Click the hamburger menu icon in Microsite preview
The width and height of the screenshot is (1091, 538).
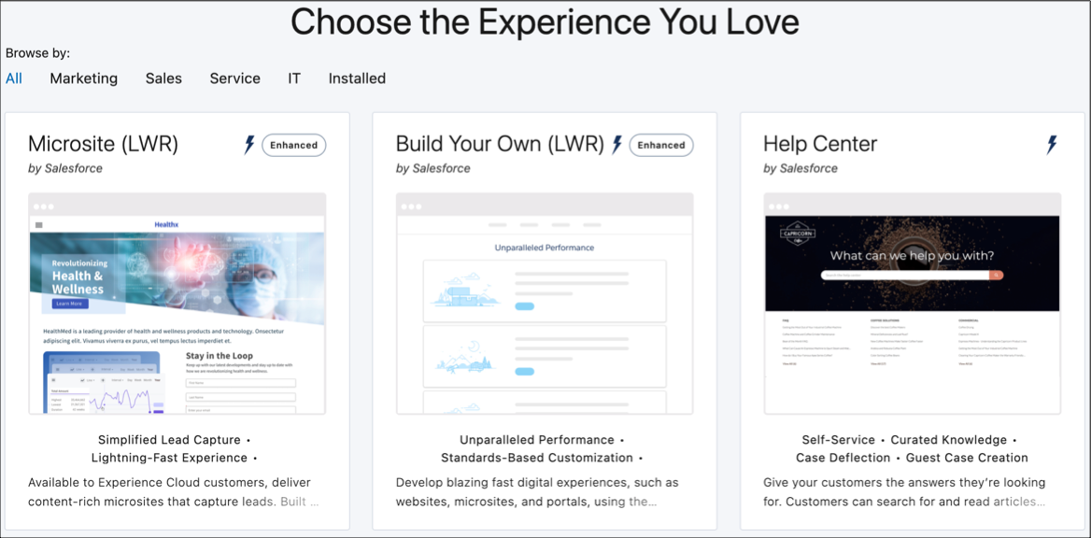click(x=40, y=223)
